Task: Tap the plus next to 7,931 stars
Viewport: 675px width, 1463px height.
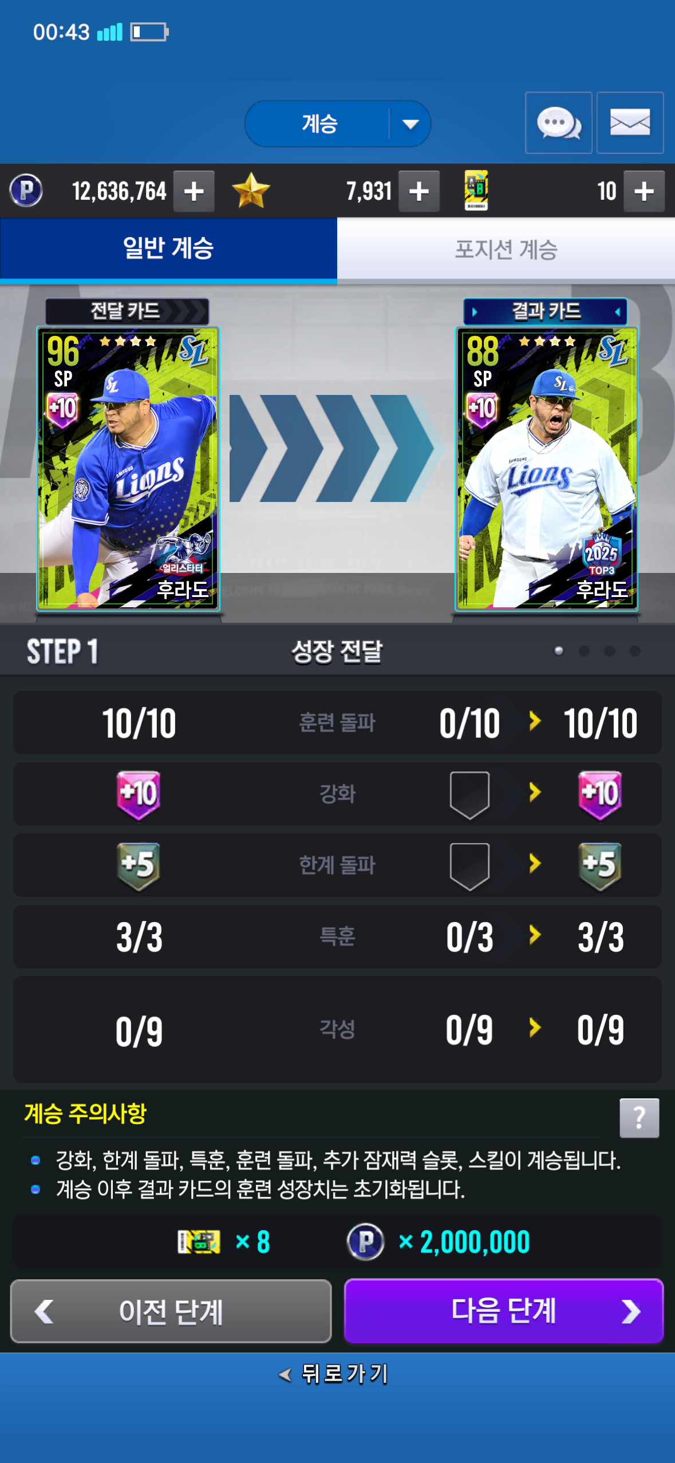Action: click(419, 191)
